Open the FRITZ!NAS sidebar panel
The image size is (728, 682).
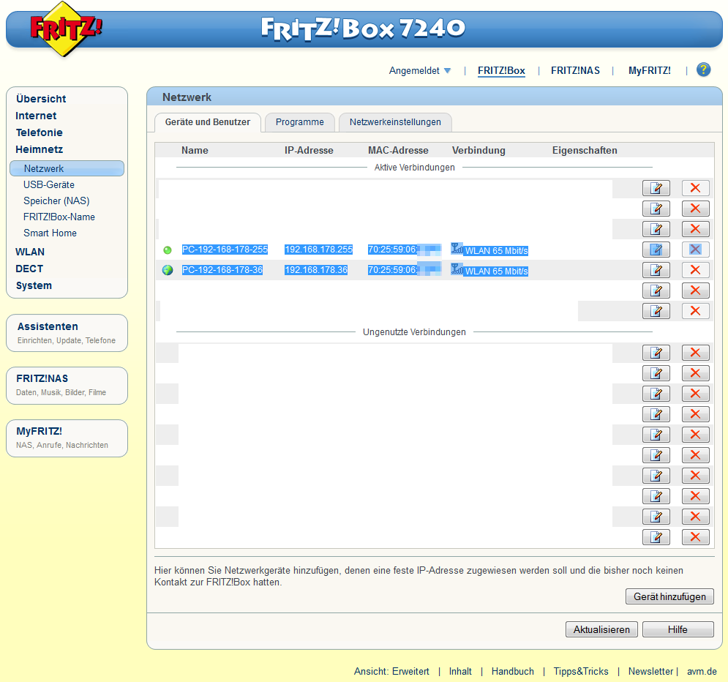(x=67, y=386)
